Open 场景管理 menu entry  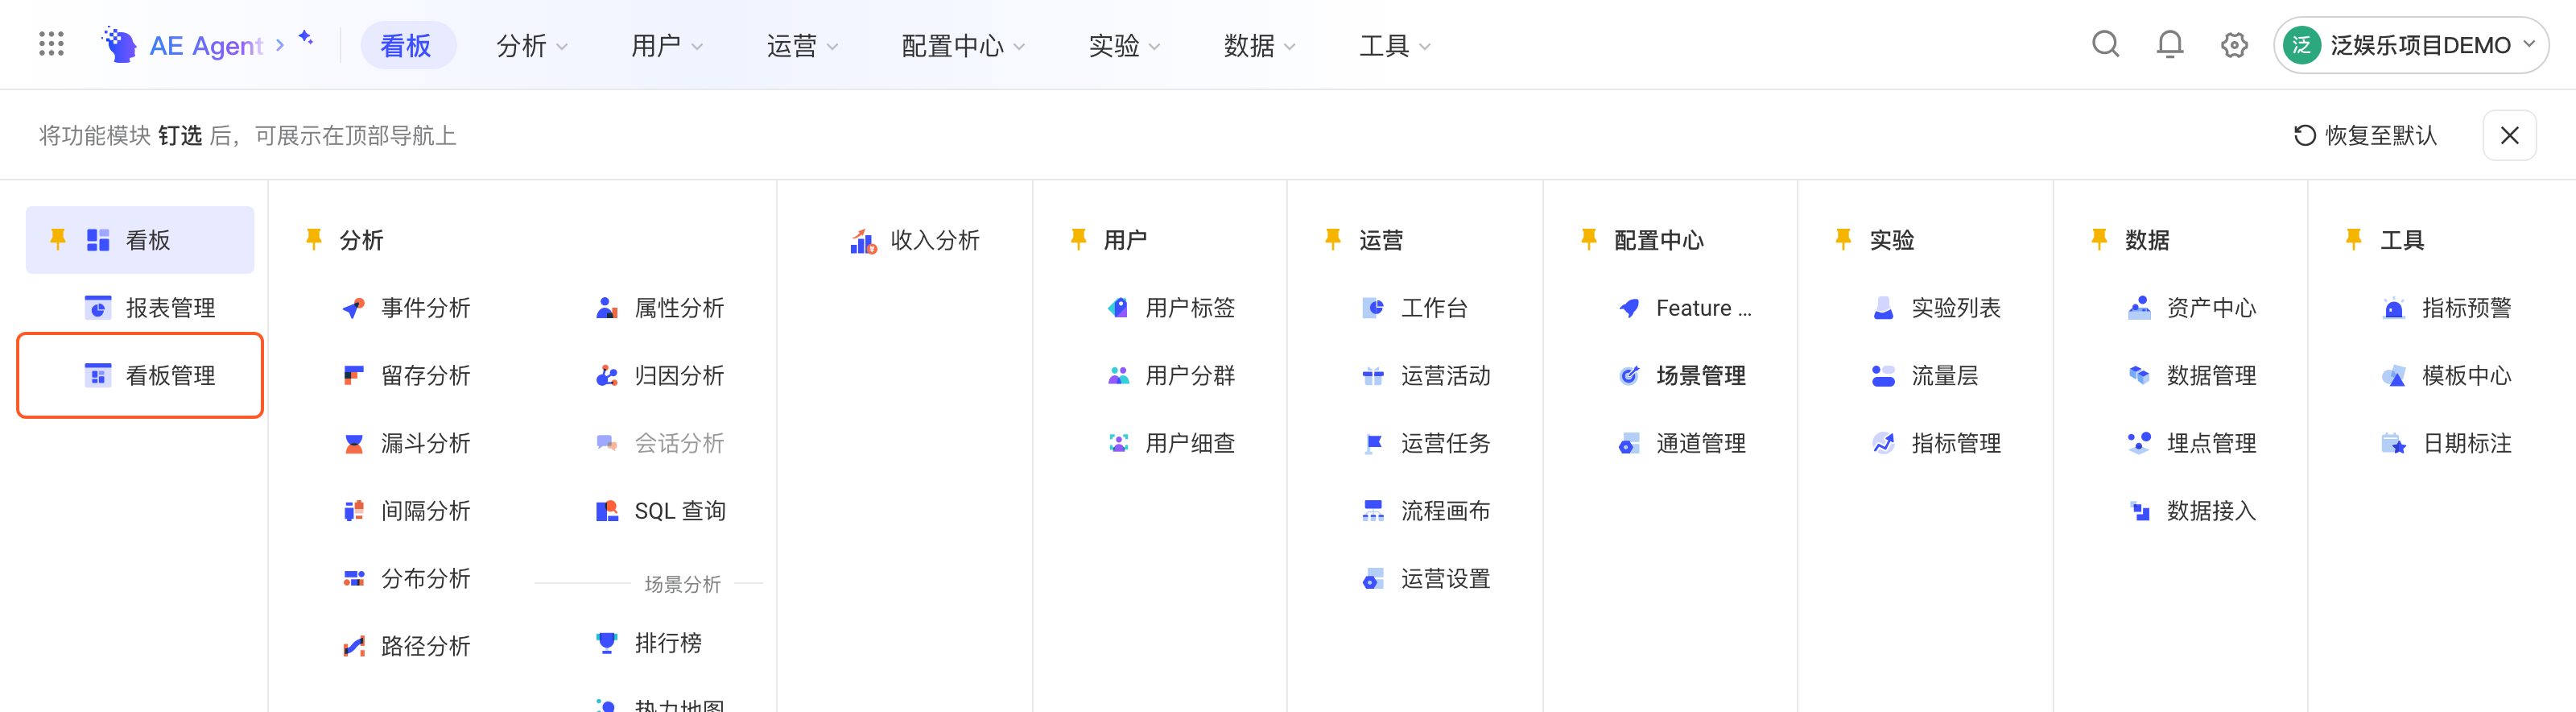click(1700, 375)
